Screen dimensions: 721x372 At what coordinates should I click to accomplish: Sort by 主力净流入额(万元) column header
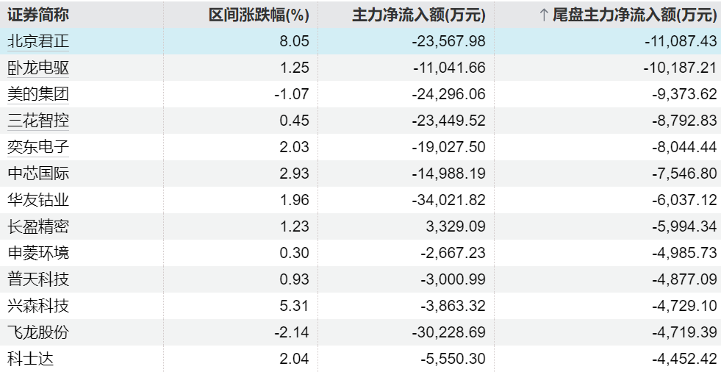coord(419,15)
